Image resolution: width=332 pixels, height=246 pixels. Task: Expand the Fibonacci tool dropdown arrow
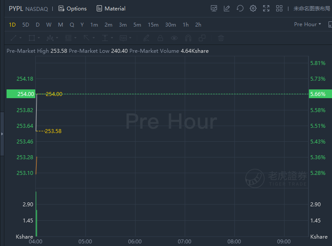pos(75,38)
